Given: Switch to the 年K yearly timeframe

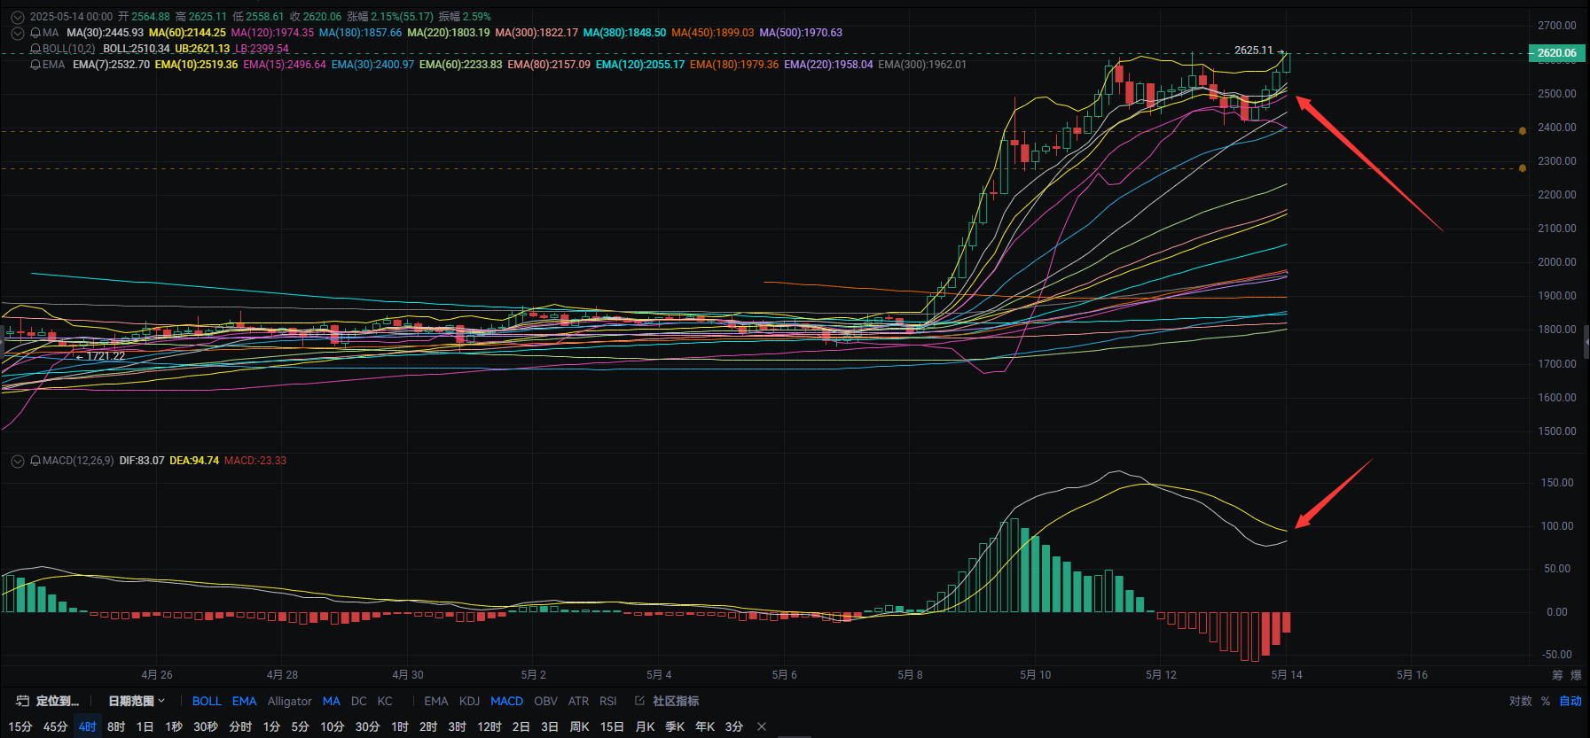Looking at the screenshot, I should click(x=705, y=726).
